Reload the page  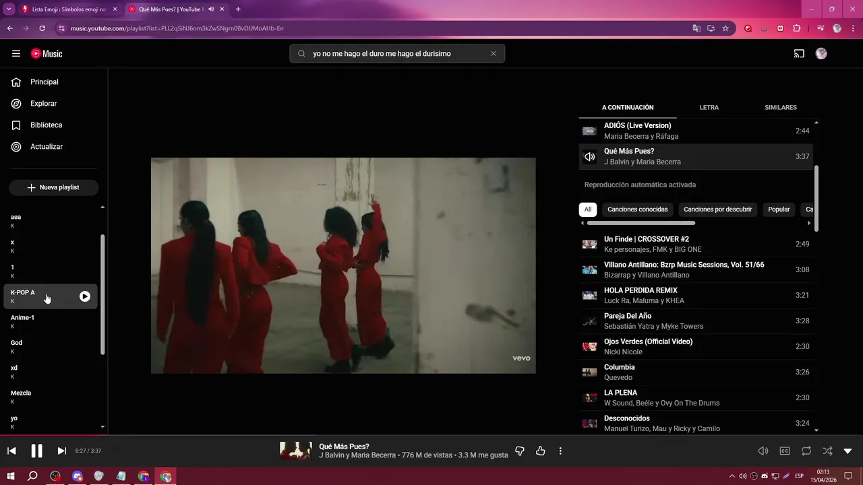(x=42, y=28)
